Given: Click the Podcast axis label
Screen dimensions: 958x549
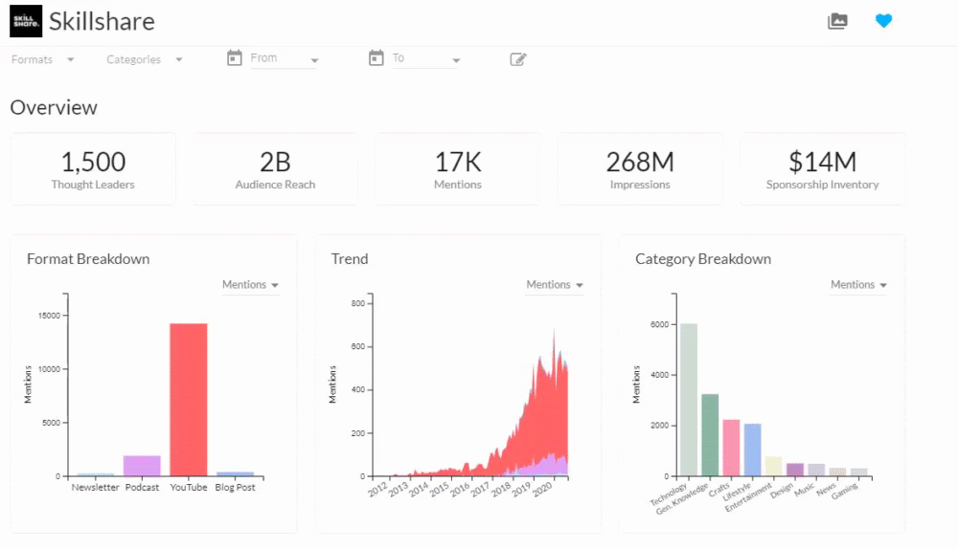Looking at the screenshot, I should click(142, 487).
